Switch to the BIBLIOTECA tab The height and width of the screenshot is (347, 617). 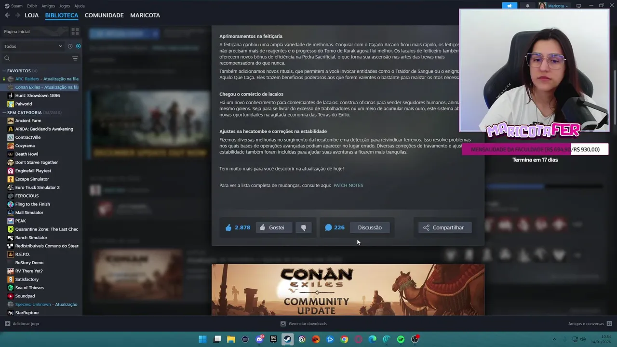click(62, 15)
